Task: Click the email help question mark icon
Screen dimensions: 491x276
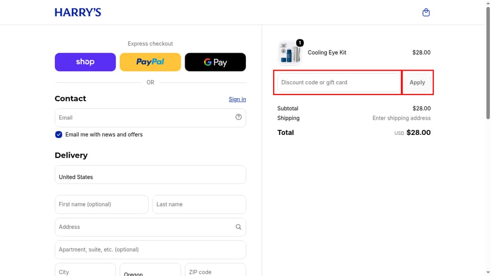Action: [x=238, y=117]
